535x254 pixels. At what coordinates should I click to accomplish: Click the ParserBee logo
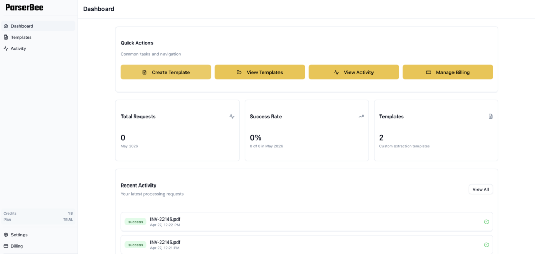25,7
